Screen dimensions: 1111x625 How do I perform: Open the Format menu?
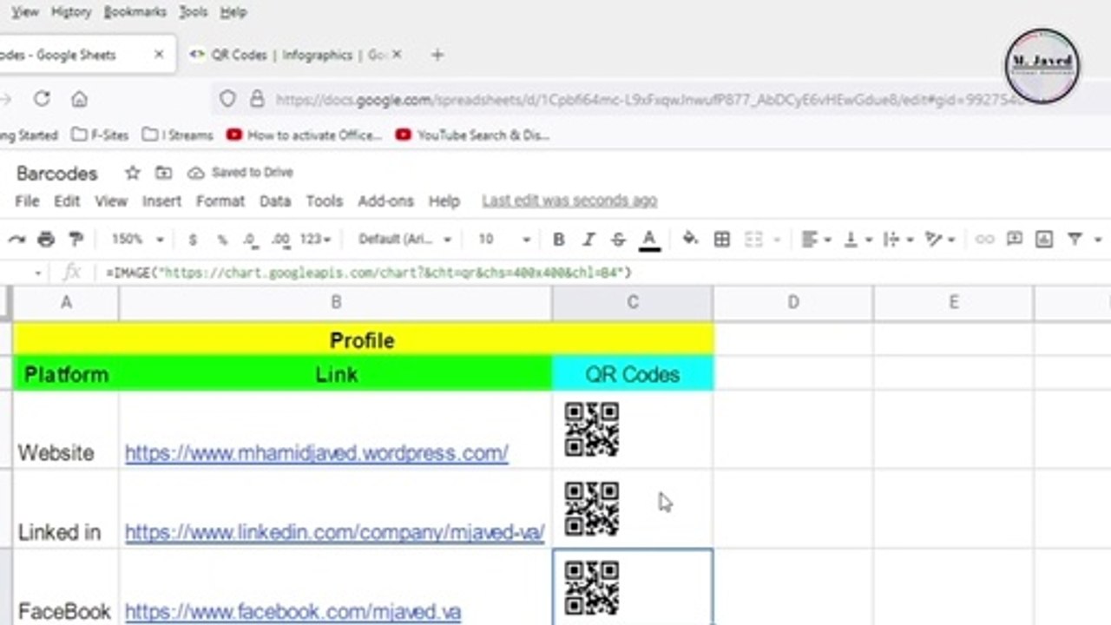[x=220, y=201]
